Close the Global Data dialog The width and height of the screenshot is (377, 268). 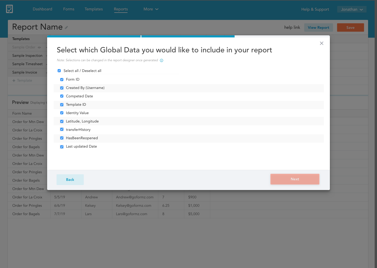click(x=321, y=43)
